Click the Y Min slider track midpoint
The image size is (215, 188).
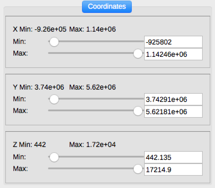95,100
